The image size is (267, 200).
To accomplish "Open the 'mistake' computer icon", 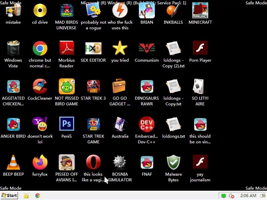I will coord(13,10).
